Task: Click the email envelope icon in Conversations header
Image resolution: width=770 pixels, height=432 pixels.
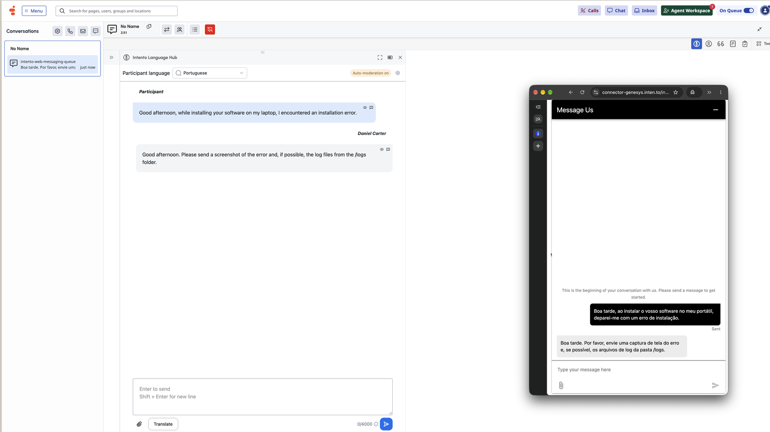Action: click(83, 31)
